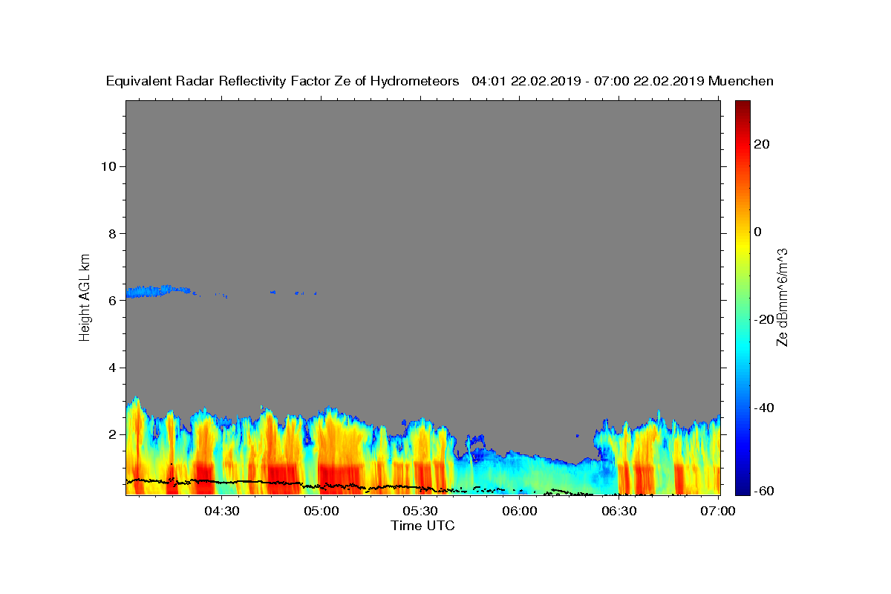Viewport: 891px width, 594px height.
Task: Click the 05:30 time tick label
Action: [x=420, y=511]
